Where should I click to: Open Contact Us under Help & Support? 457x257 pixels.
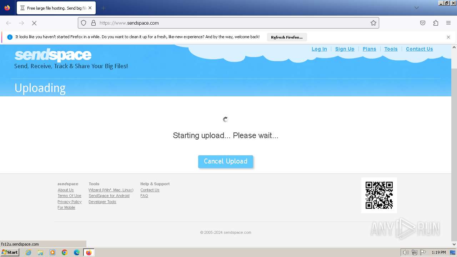click(x=150, y=190)
